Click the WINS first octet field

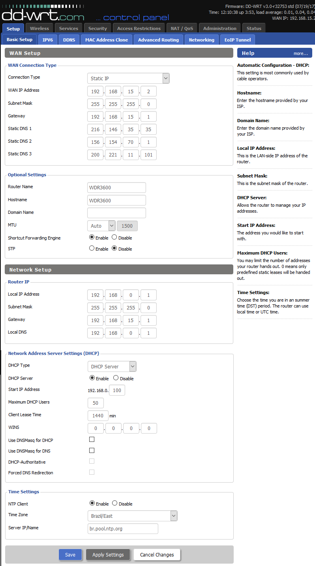point(96,428)
